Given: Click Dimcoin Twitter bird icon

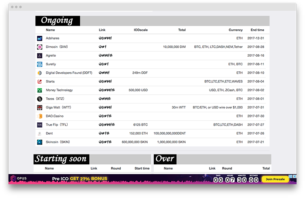Looking at the screenshot, I should click(x=103, y=46).
